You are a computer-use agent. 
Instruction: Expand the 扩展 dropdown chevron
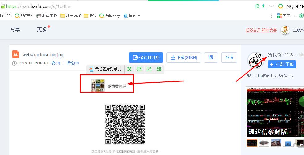click(294, 16)
